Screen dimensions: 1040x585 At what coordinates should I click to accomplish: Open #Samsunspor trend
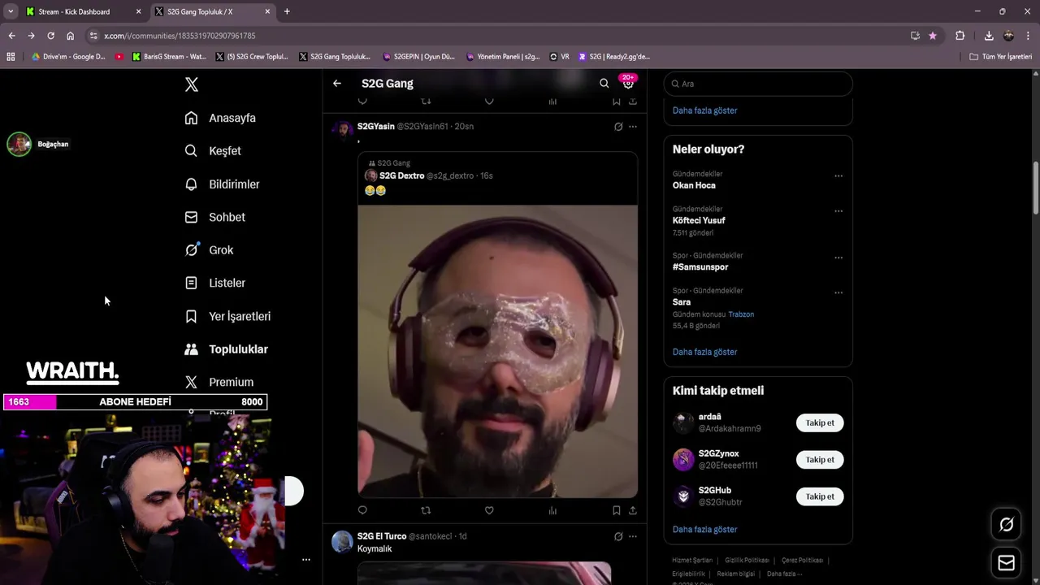tap(700, 266)
